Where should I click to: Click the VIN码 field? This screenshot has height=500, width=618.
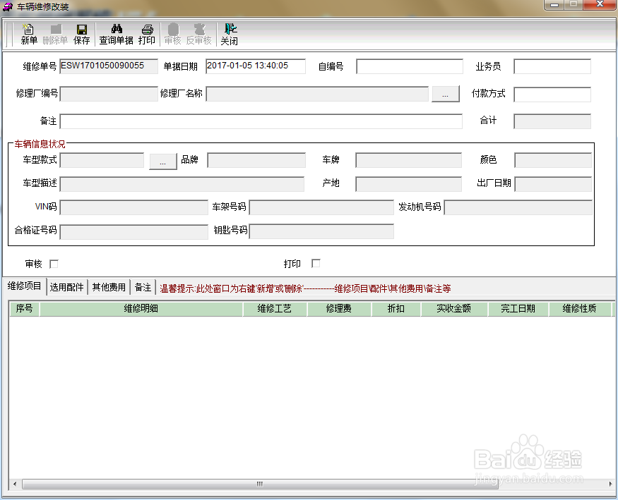click(134, 208)
